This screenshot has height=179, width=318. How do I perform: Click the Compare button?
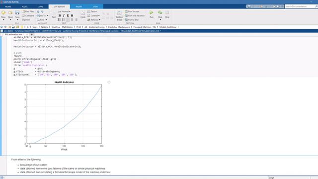[x=28, y=15]
